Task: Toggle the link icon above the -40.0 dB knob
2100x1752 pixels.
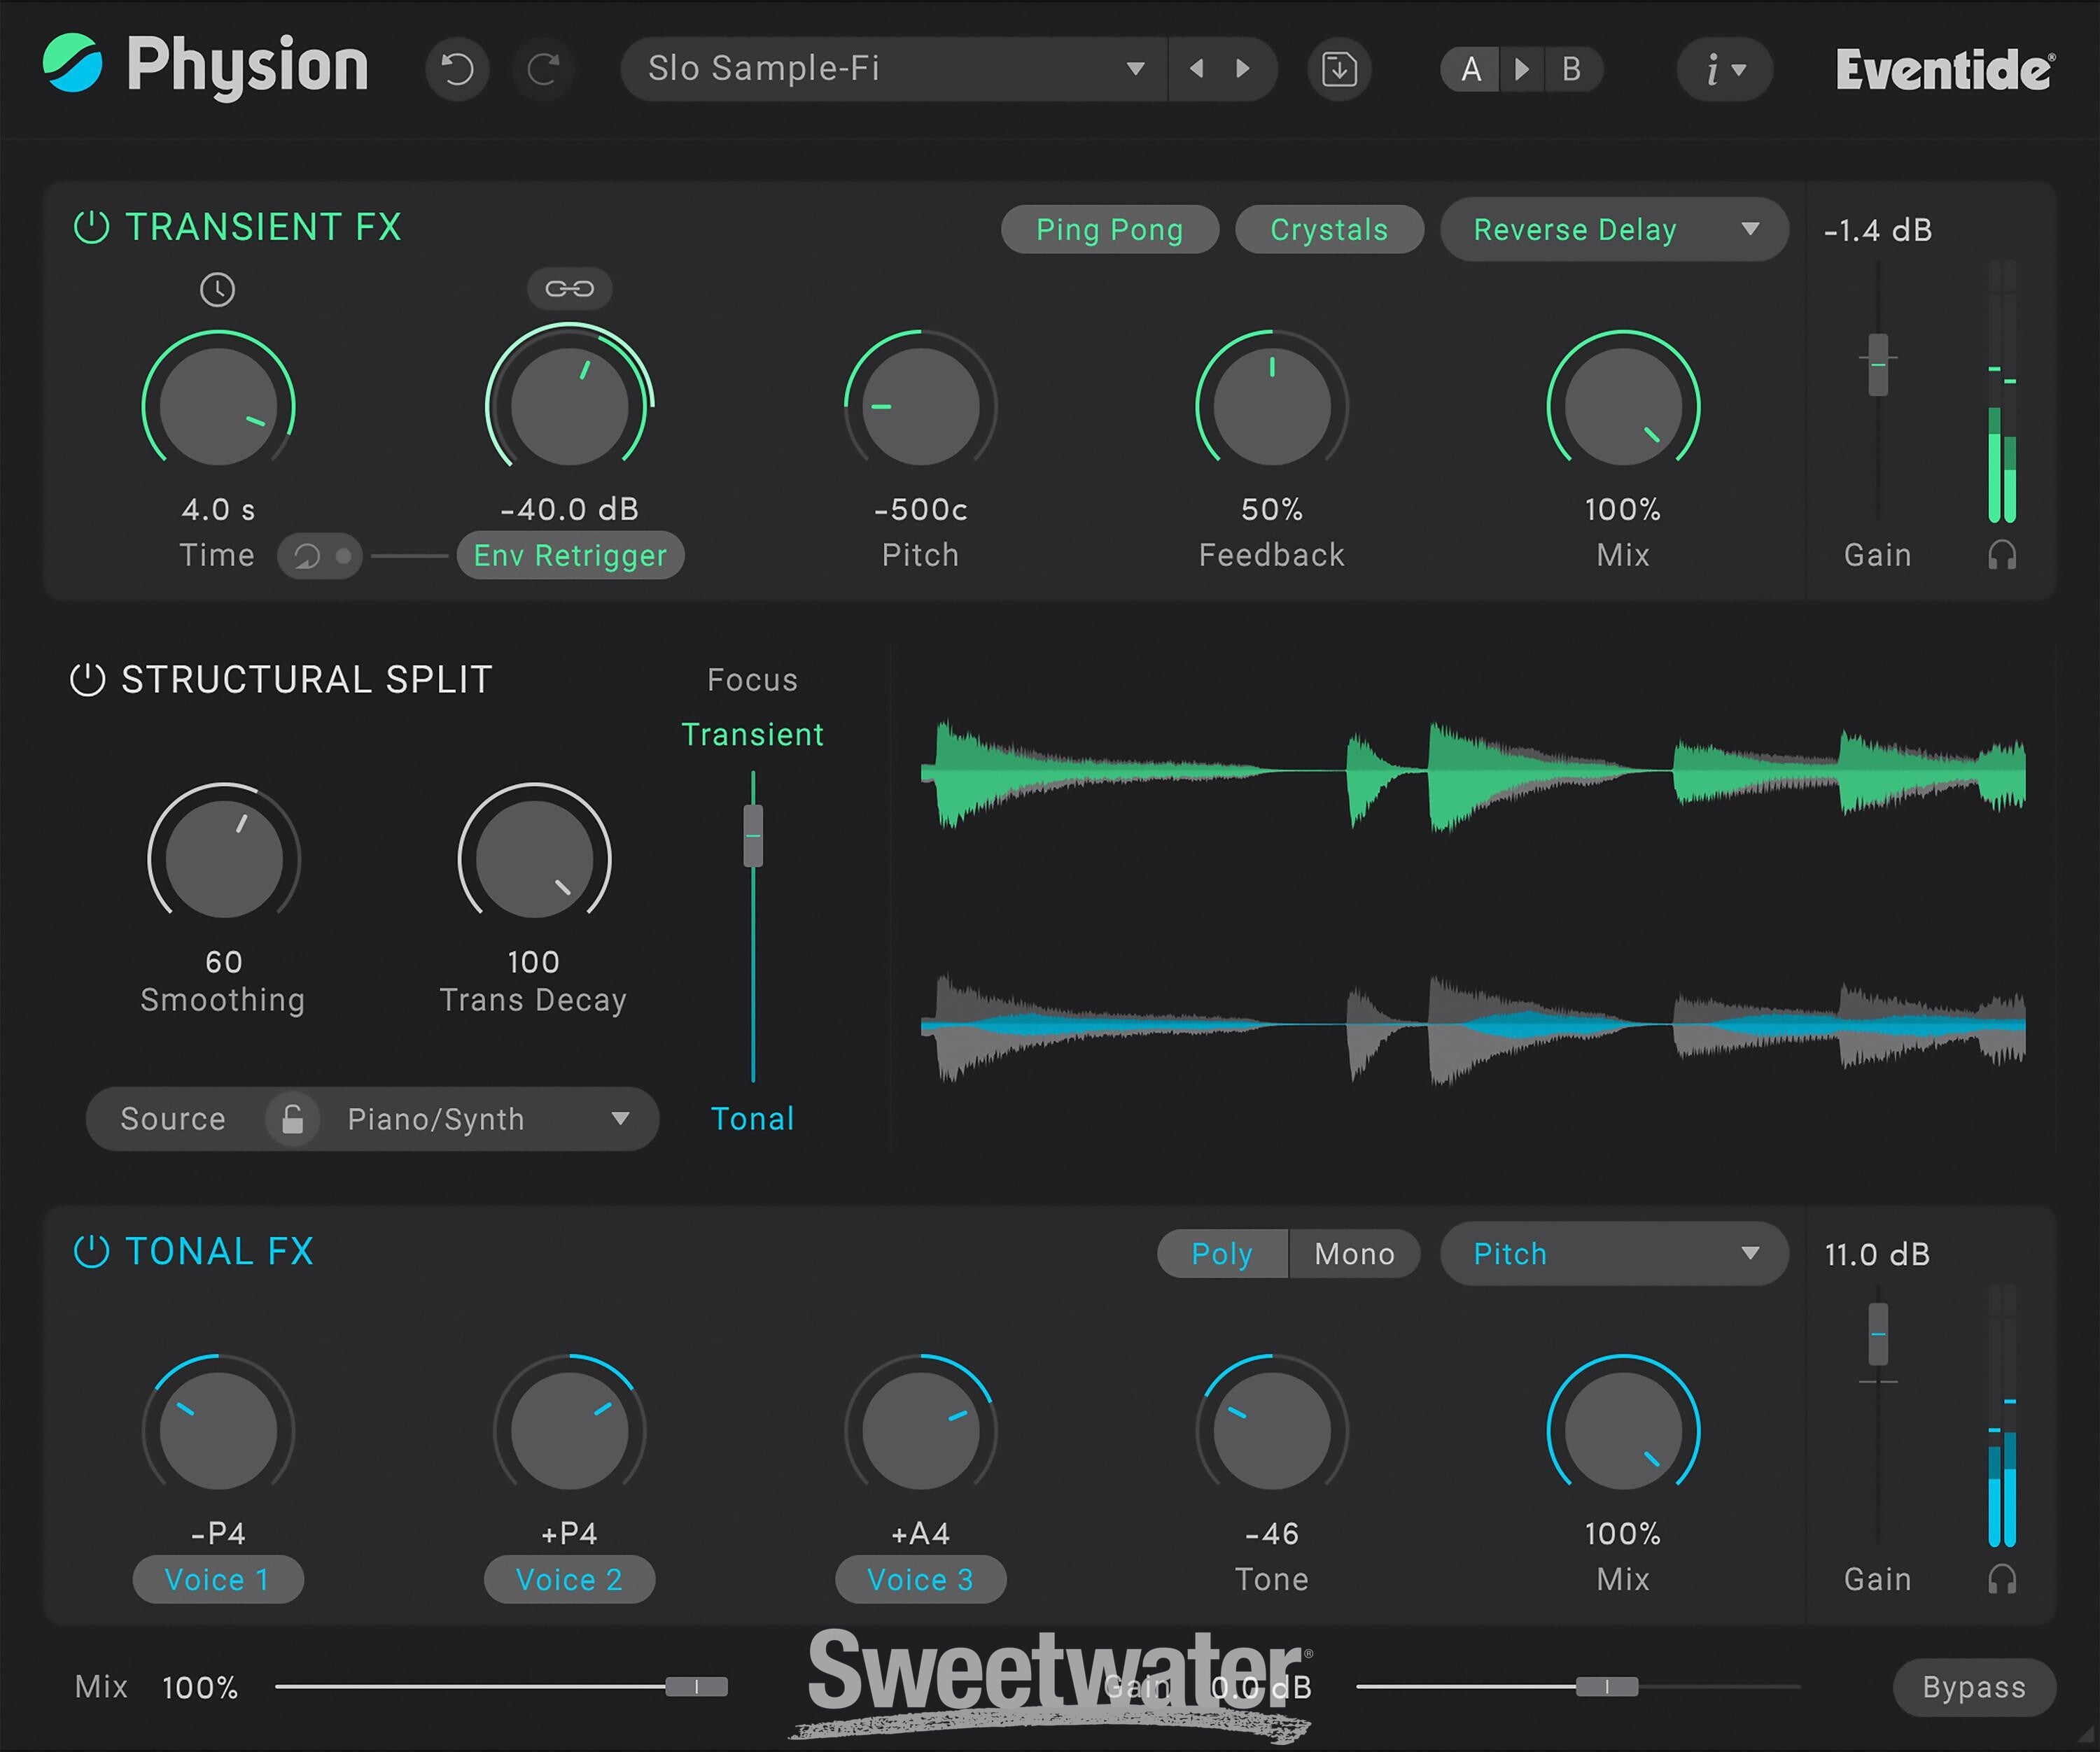Action: 570,289
